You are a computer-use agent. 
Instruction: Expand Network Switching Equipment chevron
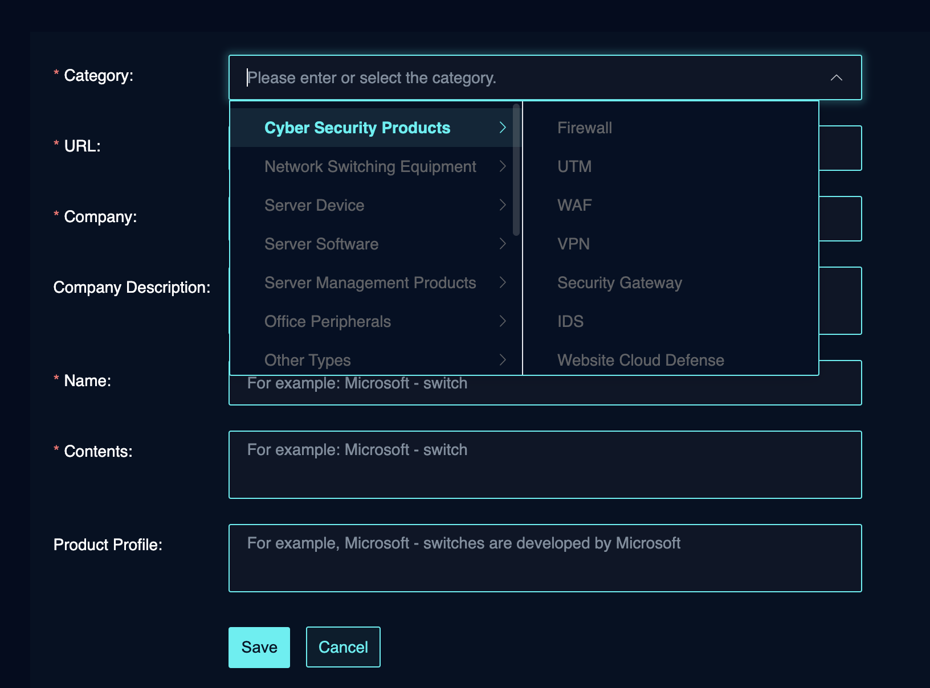(x=503, y=166)
